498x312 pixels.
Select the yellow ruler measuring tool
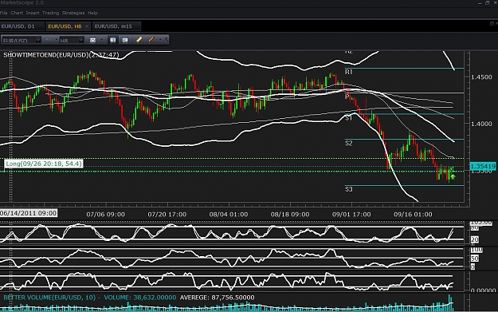[x=139, y=39]
